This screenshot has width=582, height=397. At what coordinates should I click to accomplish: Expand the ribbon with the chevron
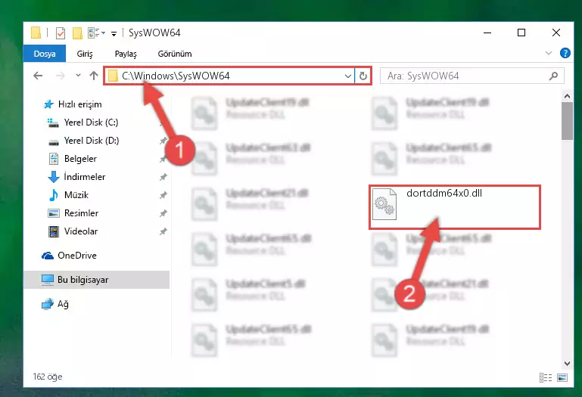[x=549, y=54]
